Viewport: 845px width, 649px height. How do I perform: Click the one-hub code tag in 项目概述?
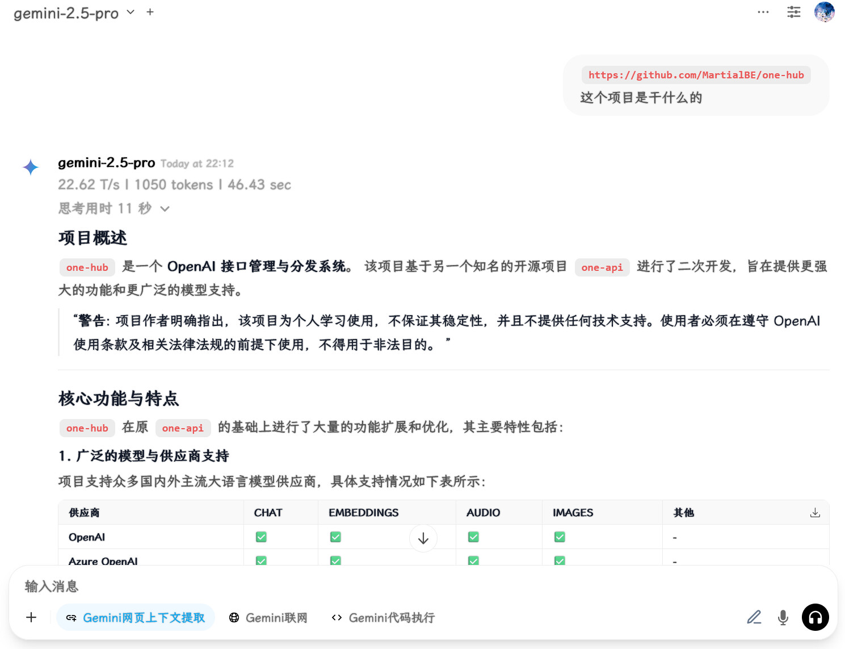click(87, 267)
